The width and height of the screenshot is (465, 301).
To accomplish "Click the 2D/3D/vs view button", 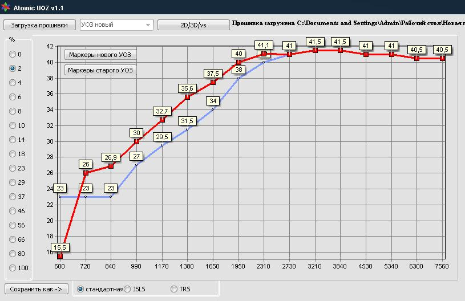I will coord(193,25).
